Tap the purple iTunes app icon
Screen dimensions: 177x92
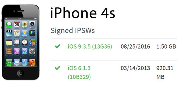17,51
